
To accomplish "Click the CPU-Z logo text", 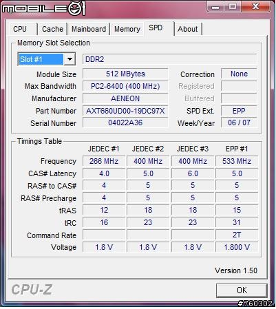I will tap(32, 290).
